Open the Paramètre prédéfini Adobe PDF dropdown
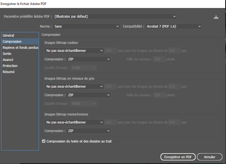The height and width of the screenshot is (164, 226). pos(115,17)
